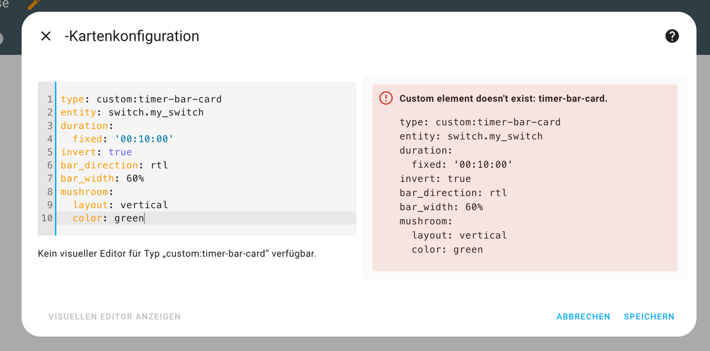Place cursor in line 1 type: custom:timer-bar-card

(x=141, y=99)
